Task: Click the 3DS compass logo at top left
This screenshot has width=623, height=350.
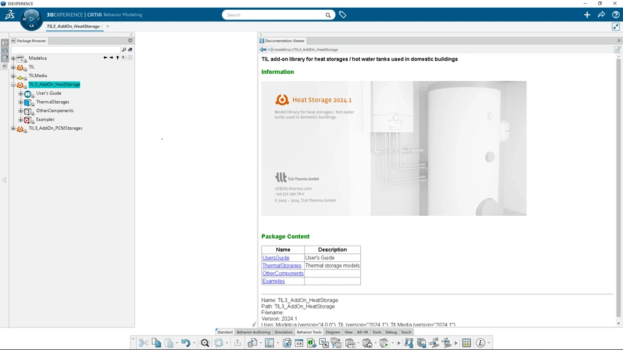Action: (x=10, y=15)
